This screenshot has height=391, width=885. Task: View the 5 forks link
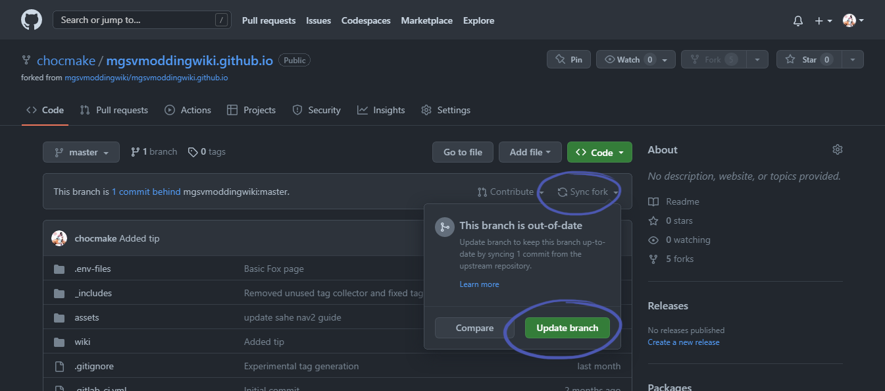(x=672, y=259)
